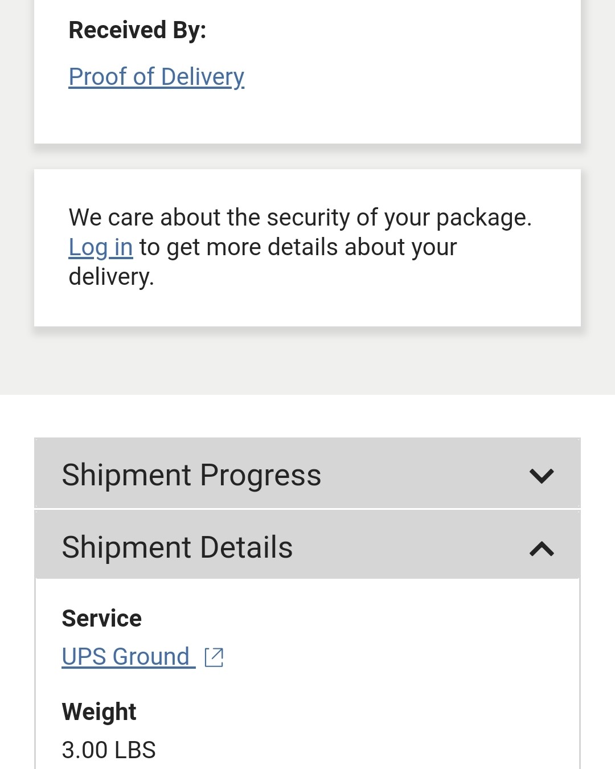Click the Shipment Progress down chevron
The image size is (615, 769).
(542, 476)
